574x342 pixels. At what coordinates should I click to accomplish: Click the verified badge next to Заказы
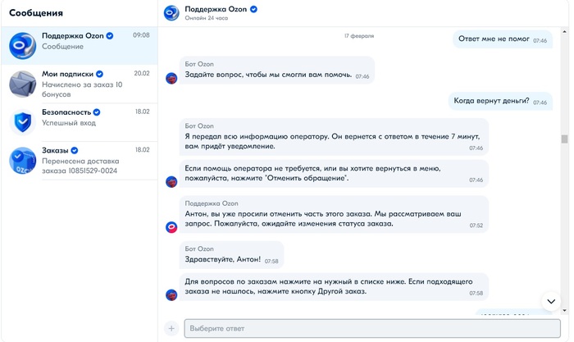[x=75, y=150]
